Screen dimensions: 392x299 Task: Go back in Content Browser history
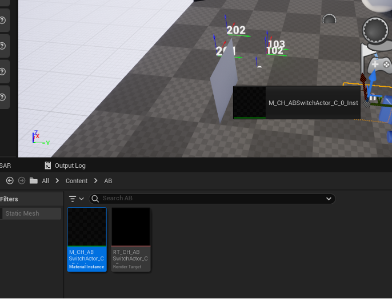(10, 181)
